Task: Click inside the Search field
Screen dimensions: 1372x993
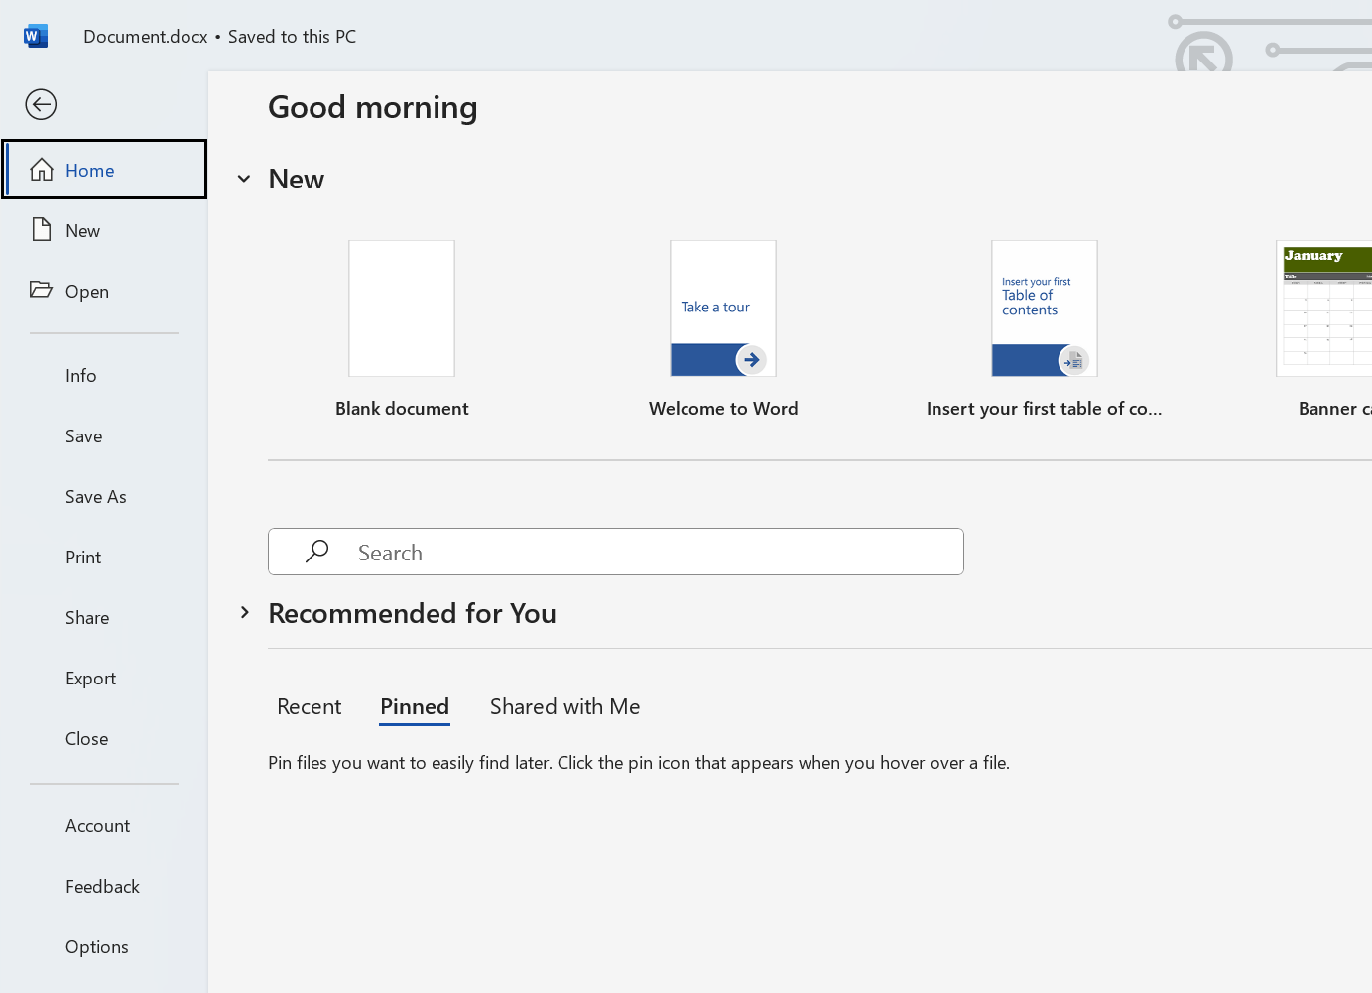Action: (x=615, y=551)
